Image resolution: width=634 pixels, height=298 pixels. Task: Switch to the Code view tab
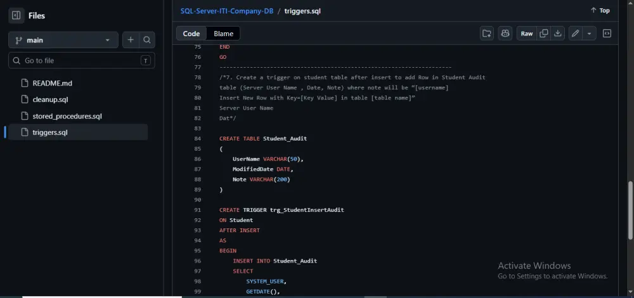191,34
